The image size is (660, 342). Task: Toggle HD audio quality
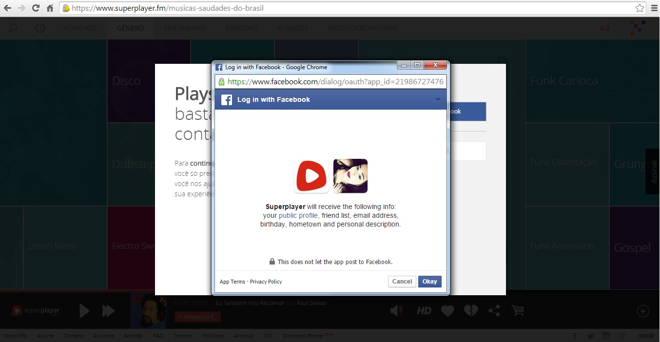click(x=424, y=311)
